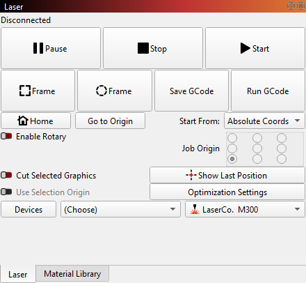Enable Cut Selected Graphics switch

(x=6, y=175)
